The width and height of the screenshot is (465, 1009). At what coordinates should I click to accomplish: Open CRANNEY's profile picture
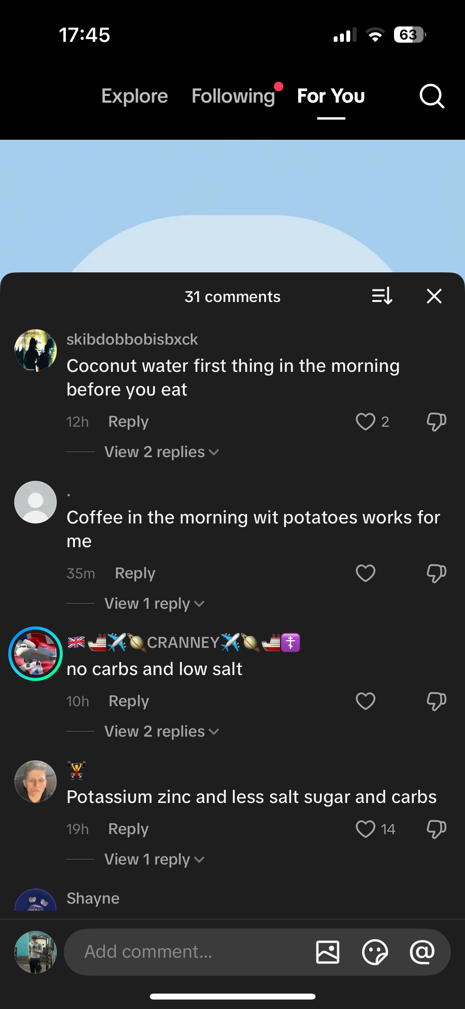[x=35, y=654]
